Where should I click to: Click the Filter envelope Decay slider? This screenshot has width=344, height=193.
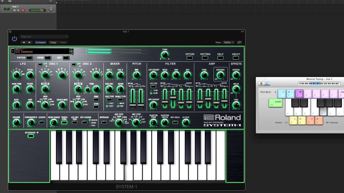point(173,98)
